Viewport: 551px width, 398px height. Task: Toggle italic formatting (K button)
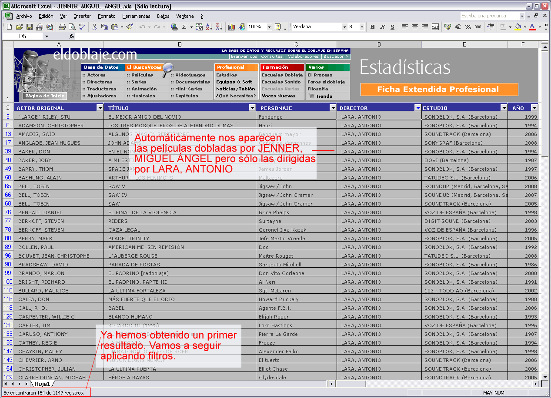coord(383,27)
